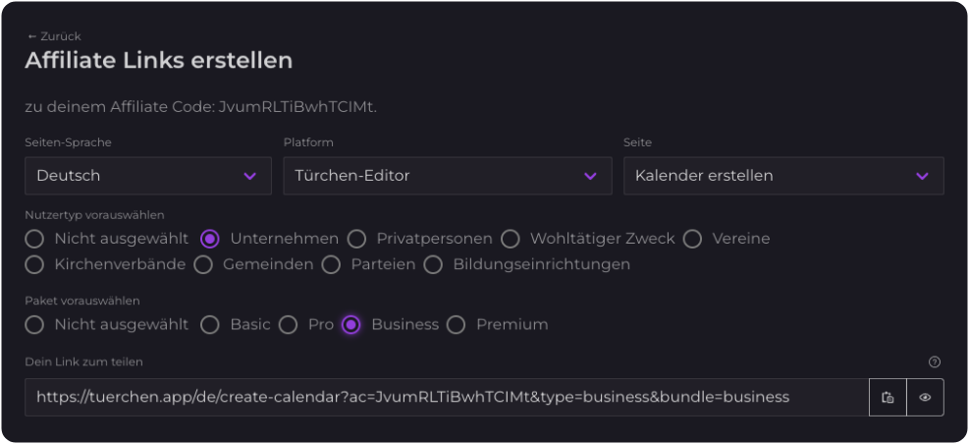
Task: Select the Basic package
Action: [210, 324]
